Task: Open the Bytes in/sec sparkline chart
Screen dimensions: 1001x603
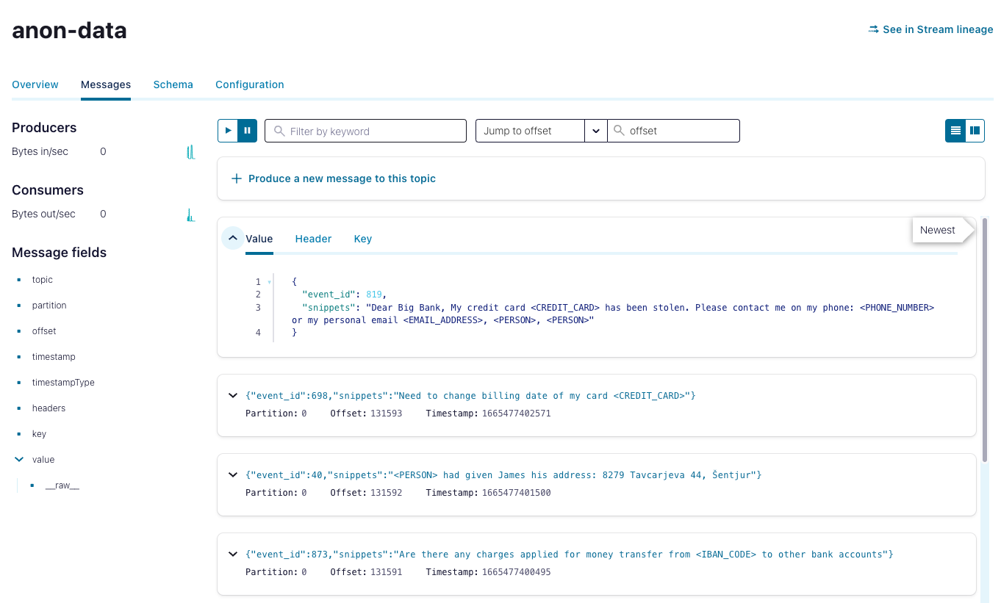Action: click(190, 151)
